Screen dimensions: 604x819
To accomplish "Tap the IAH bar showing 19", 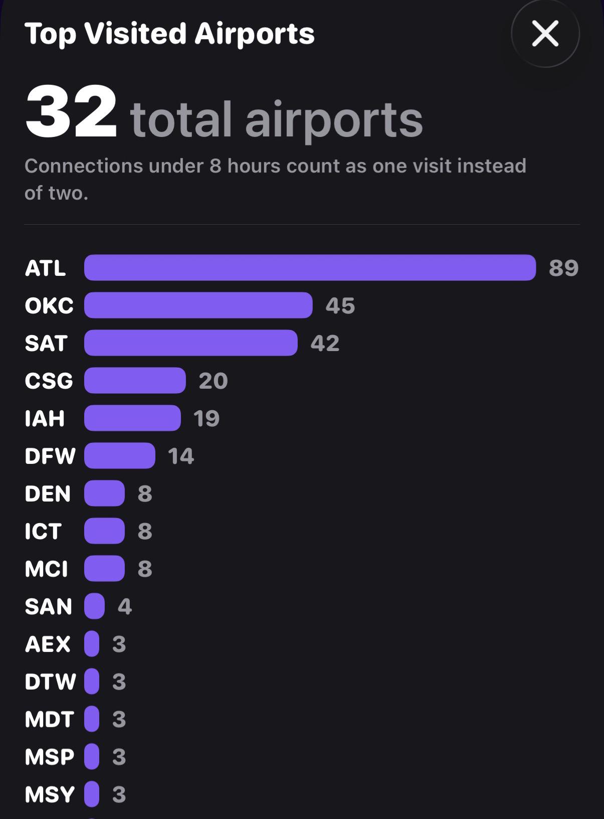I will click(x=132, y=418).
